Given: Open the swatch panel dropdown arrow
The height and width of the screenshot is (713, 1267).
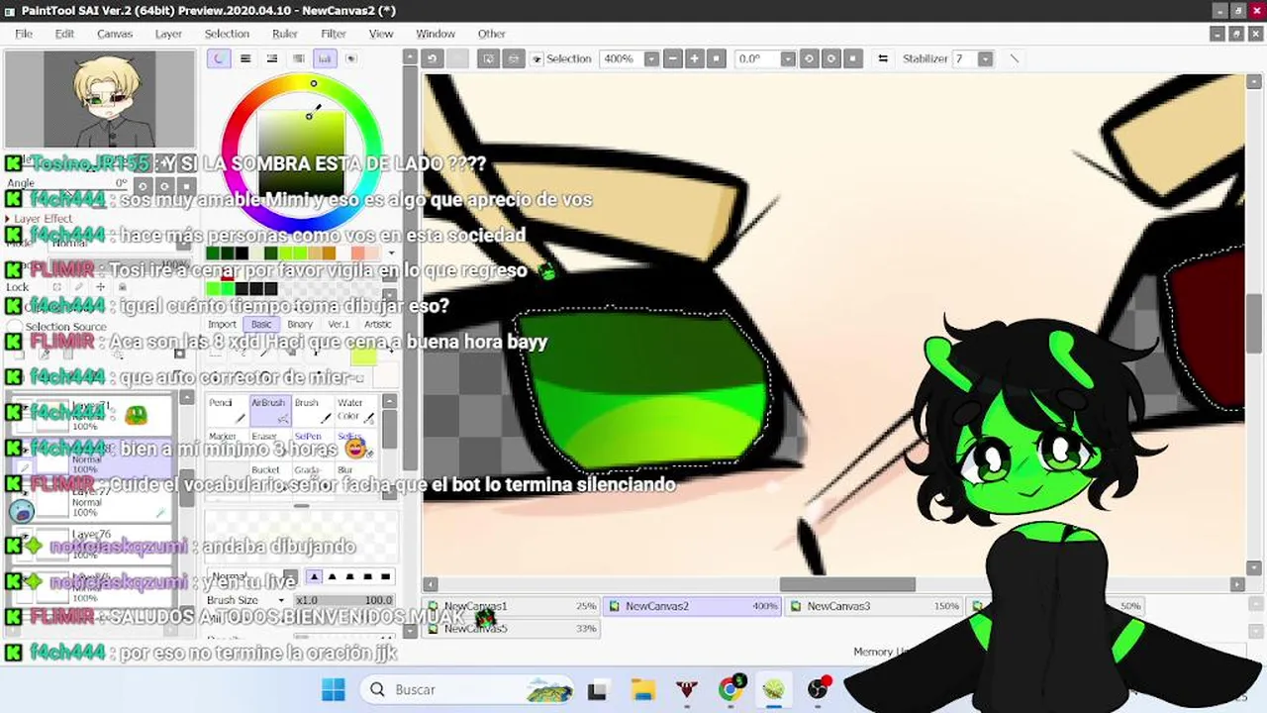Looking at the screenshot, I should 391,253.
